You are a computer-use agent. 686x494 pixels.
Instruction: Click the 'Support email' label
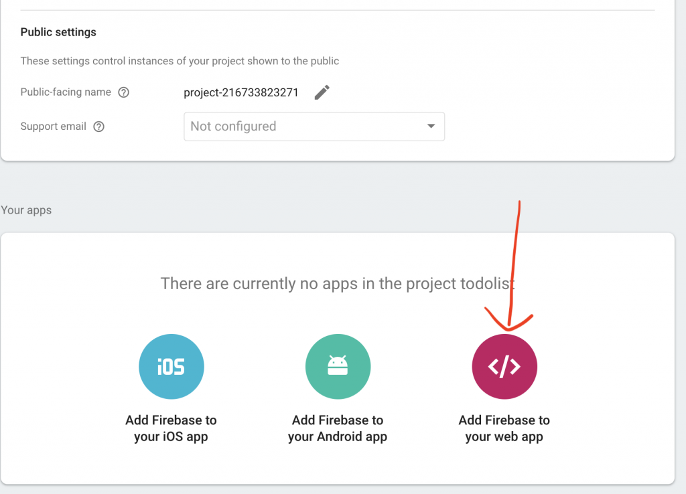tap(53, 127)
